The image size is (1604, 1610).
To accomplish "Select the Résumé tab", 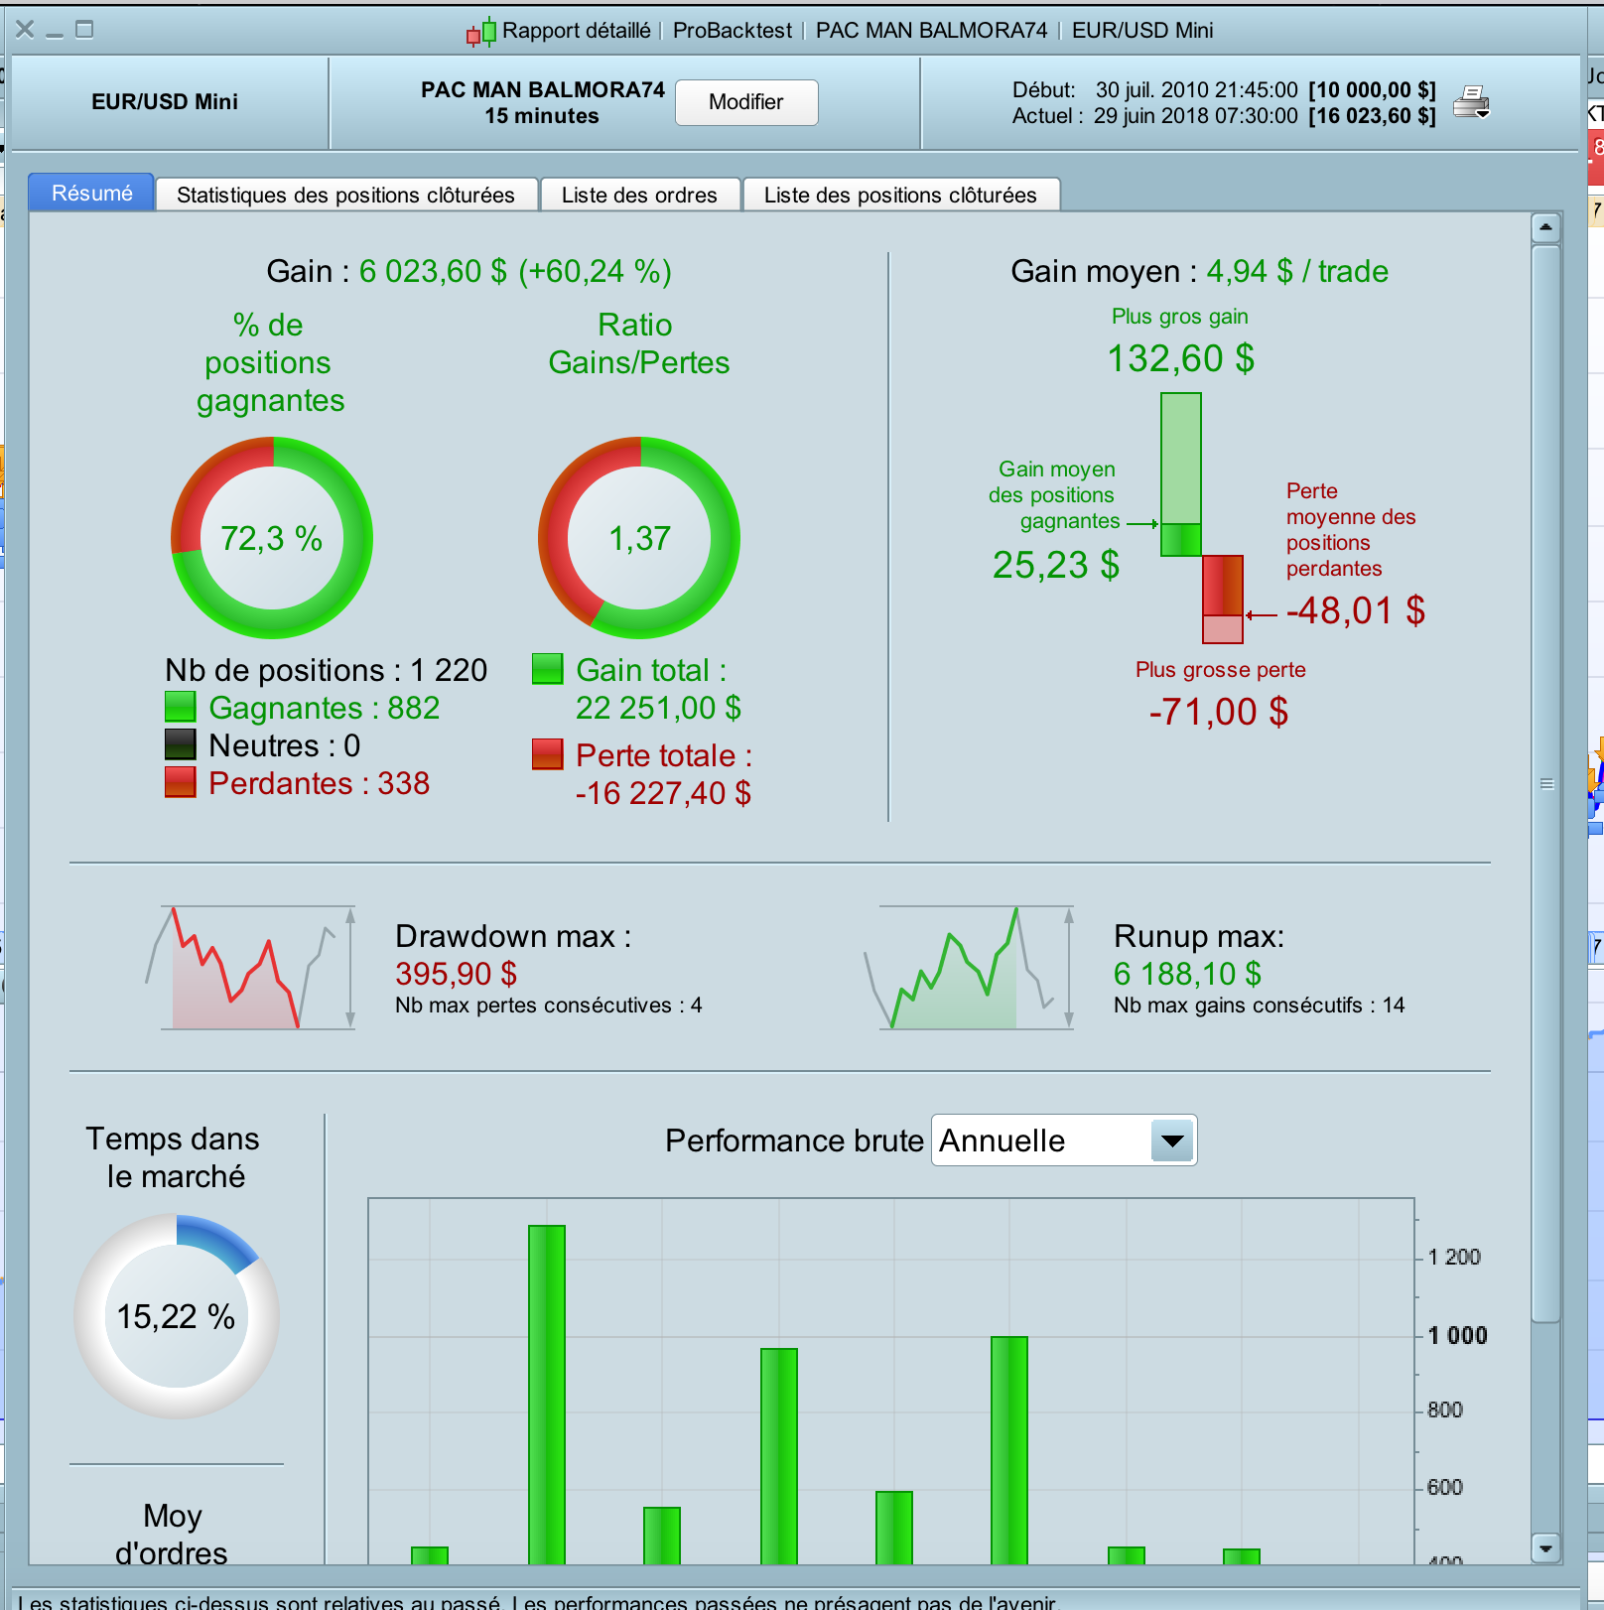I will coord(91,193).
